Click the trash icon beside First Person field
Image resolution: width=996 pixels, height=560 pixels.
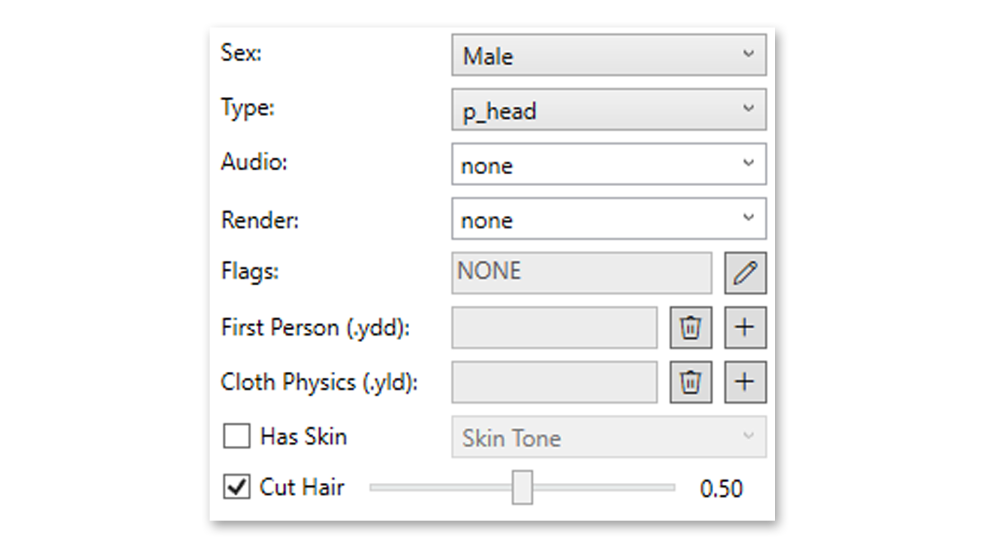tap(690, 328)
